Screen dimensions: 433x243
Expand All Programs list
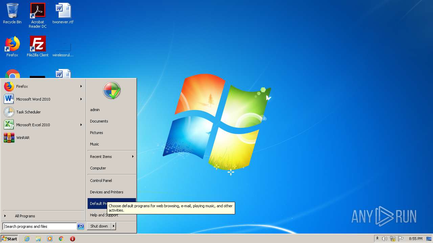pyautogui.click(x=43, y=216)
